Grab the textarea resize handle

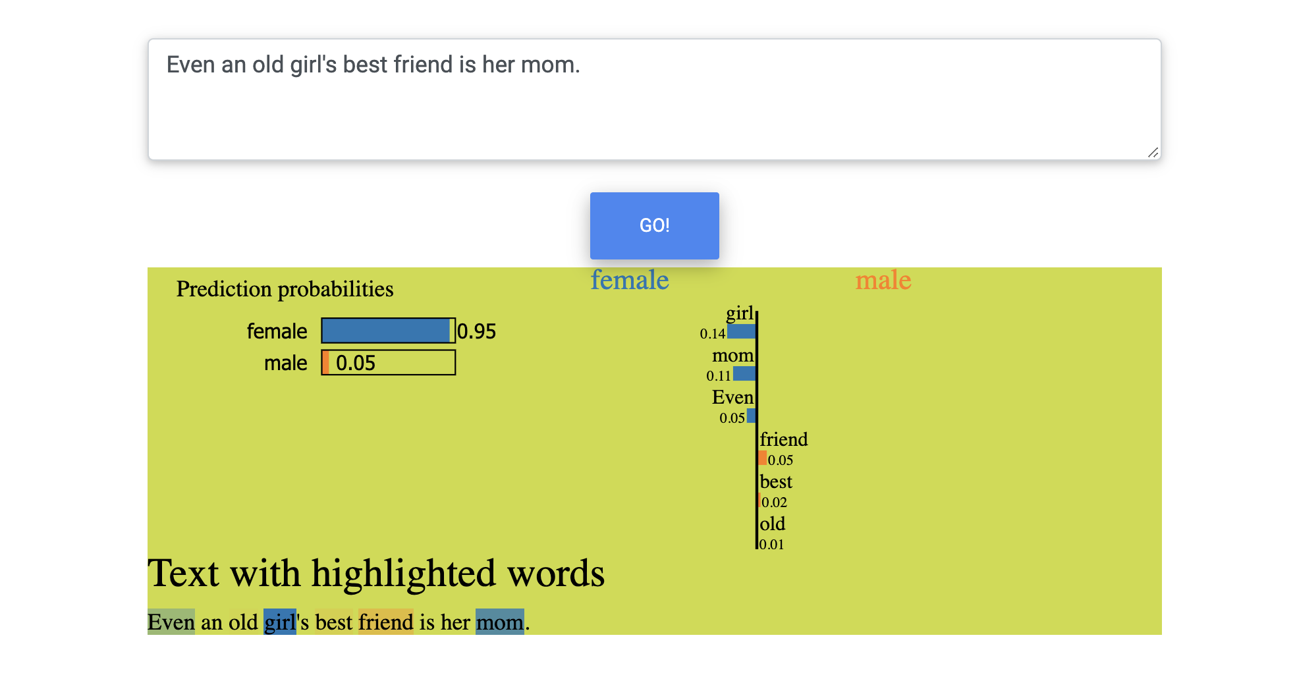(x=1153, y=152)
